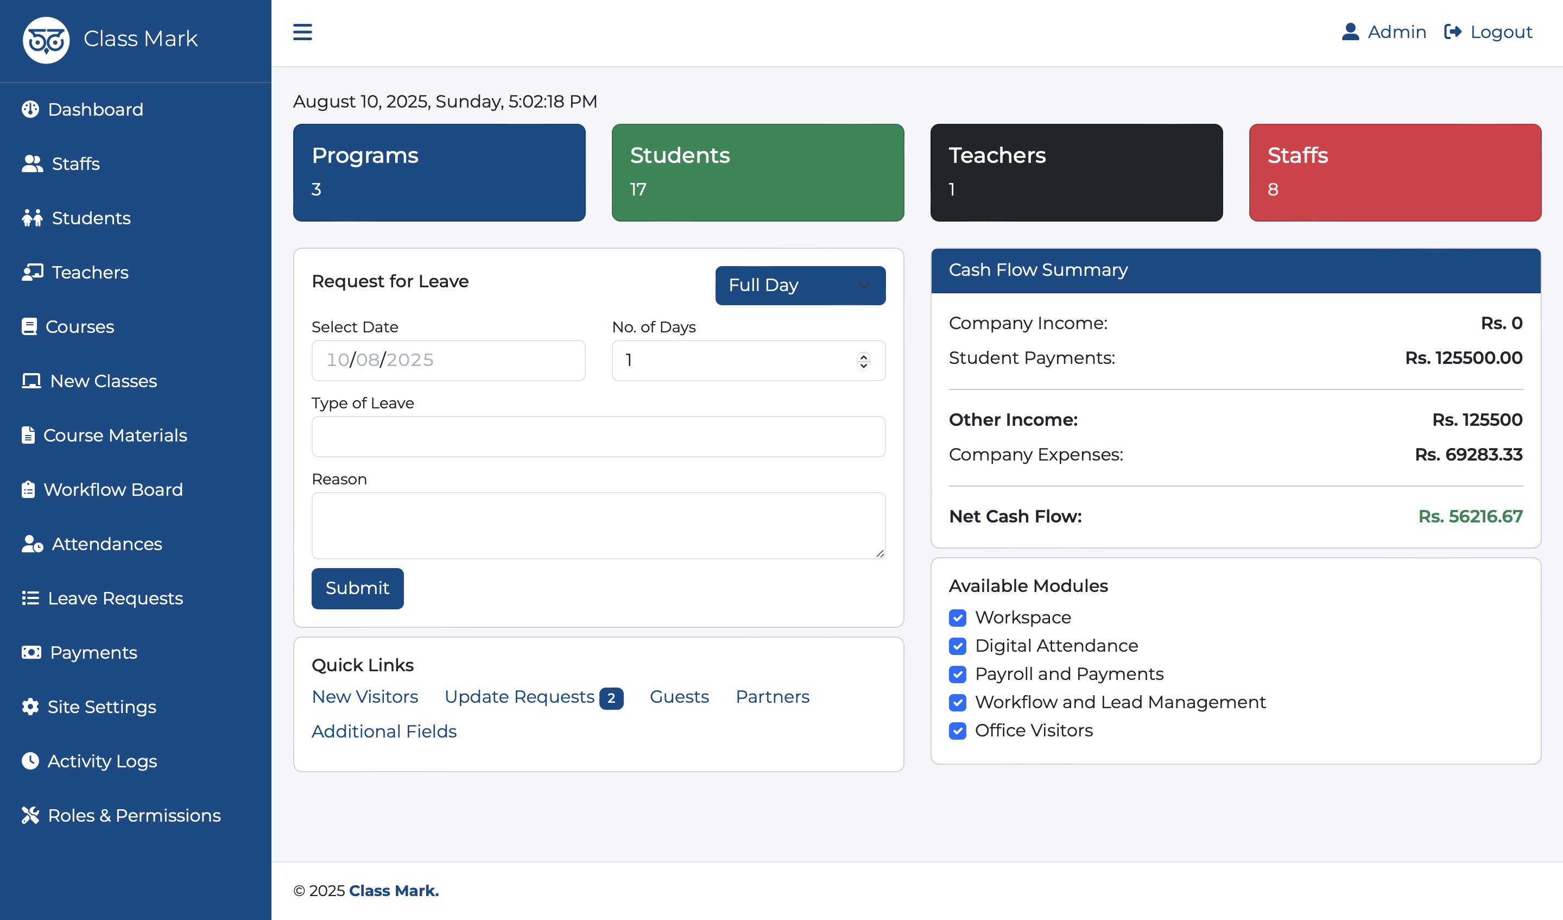
Task: Go to Course Materials menu item
Action: [115, 435]
